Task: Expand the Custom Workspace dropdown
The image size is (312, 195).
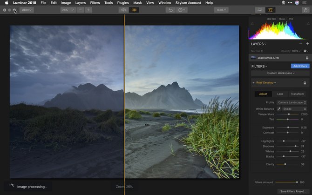Action: 280,73
